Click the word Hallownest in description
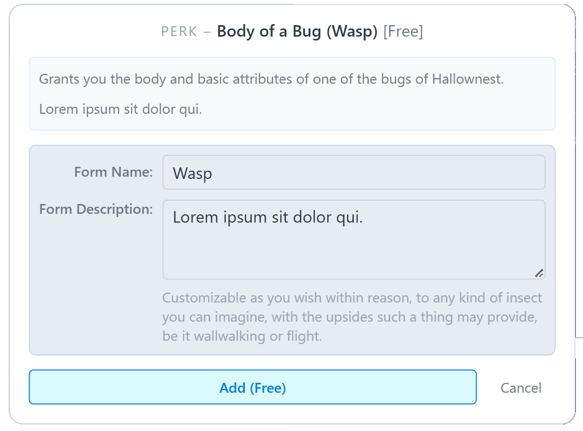 click(x=467, y=79)
